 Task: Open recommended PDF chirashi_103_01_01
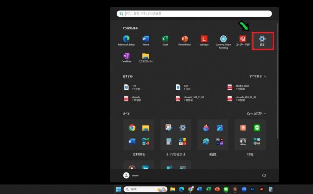[x=242, y=99]
